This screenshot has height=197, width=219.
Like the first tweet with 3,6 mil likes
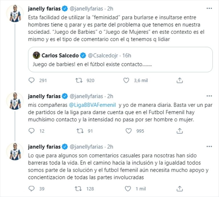tap(126, 80)
